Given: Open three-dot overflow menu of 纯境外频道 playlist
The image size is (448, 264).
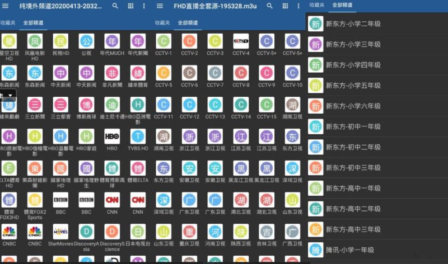Looking at the screenshot, I should click(144, 6).
